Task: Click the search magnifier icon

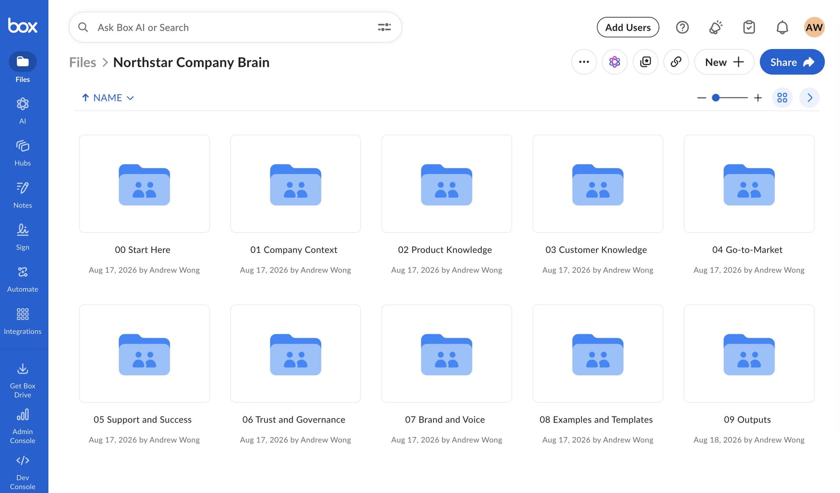Action: (83, 27)
